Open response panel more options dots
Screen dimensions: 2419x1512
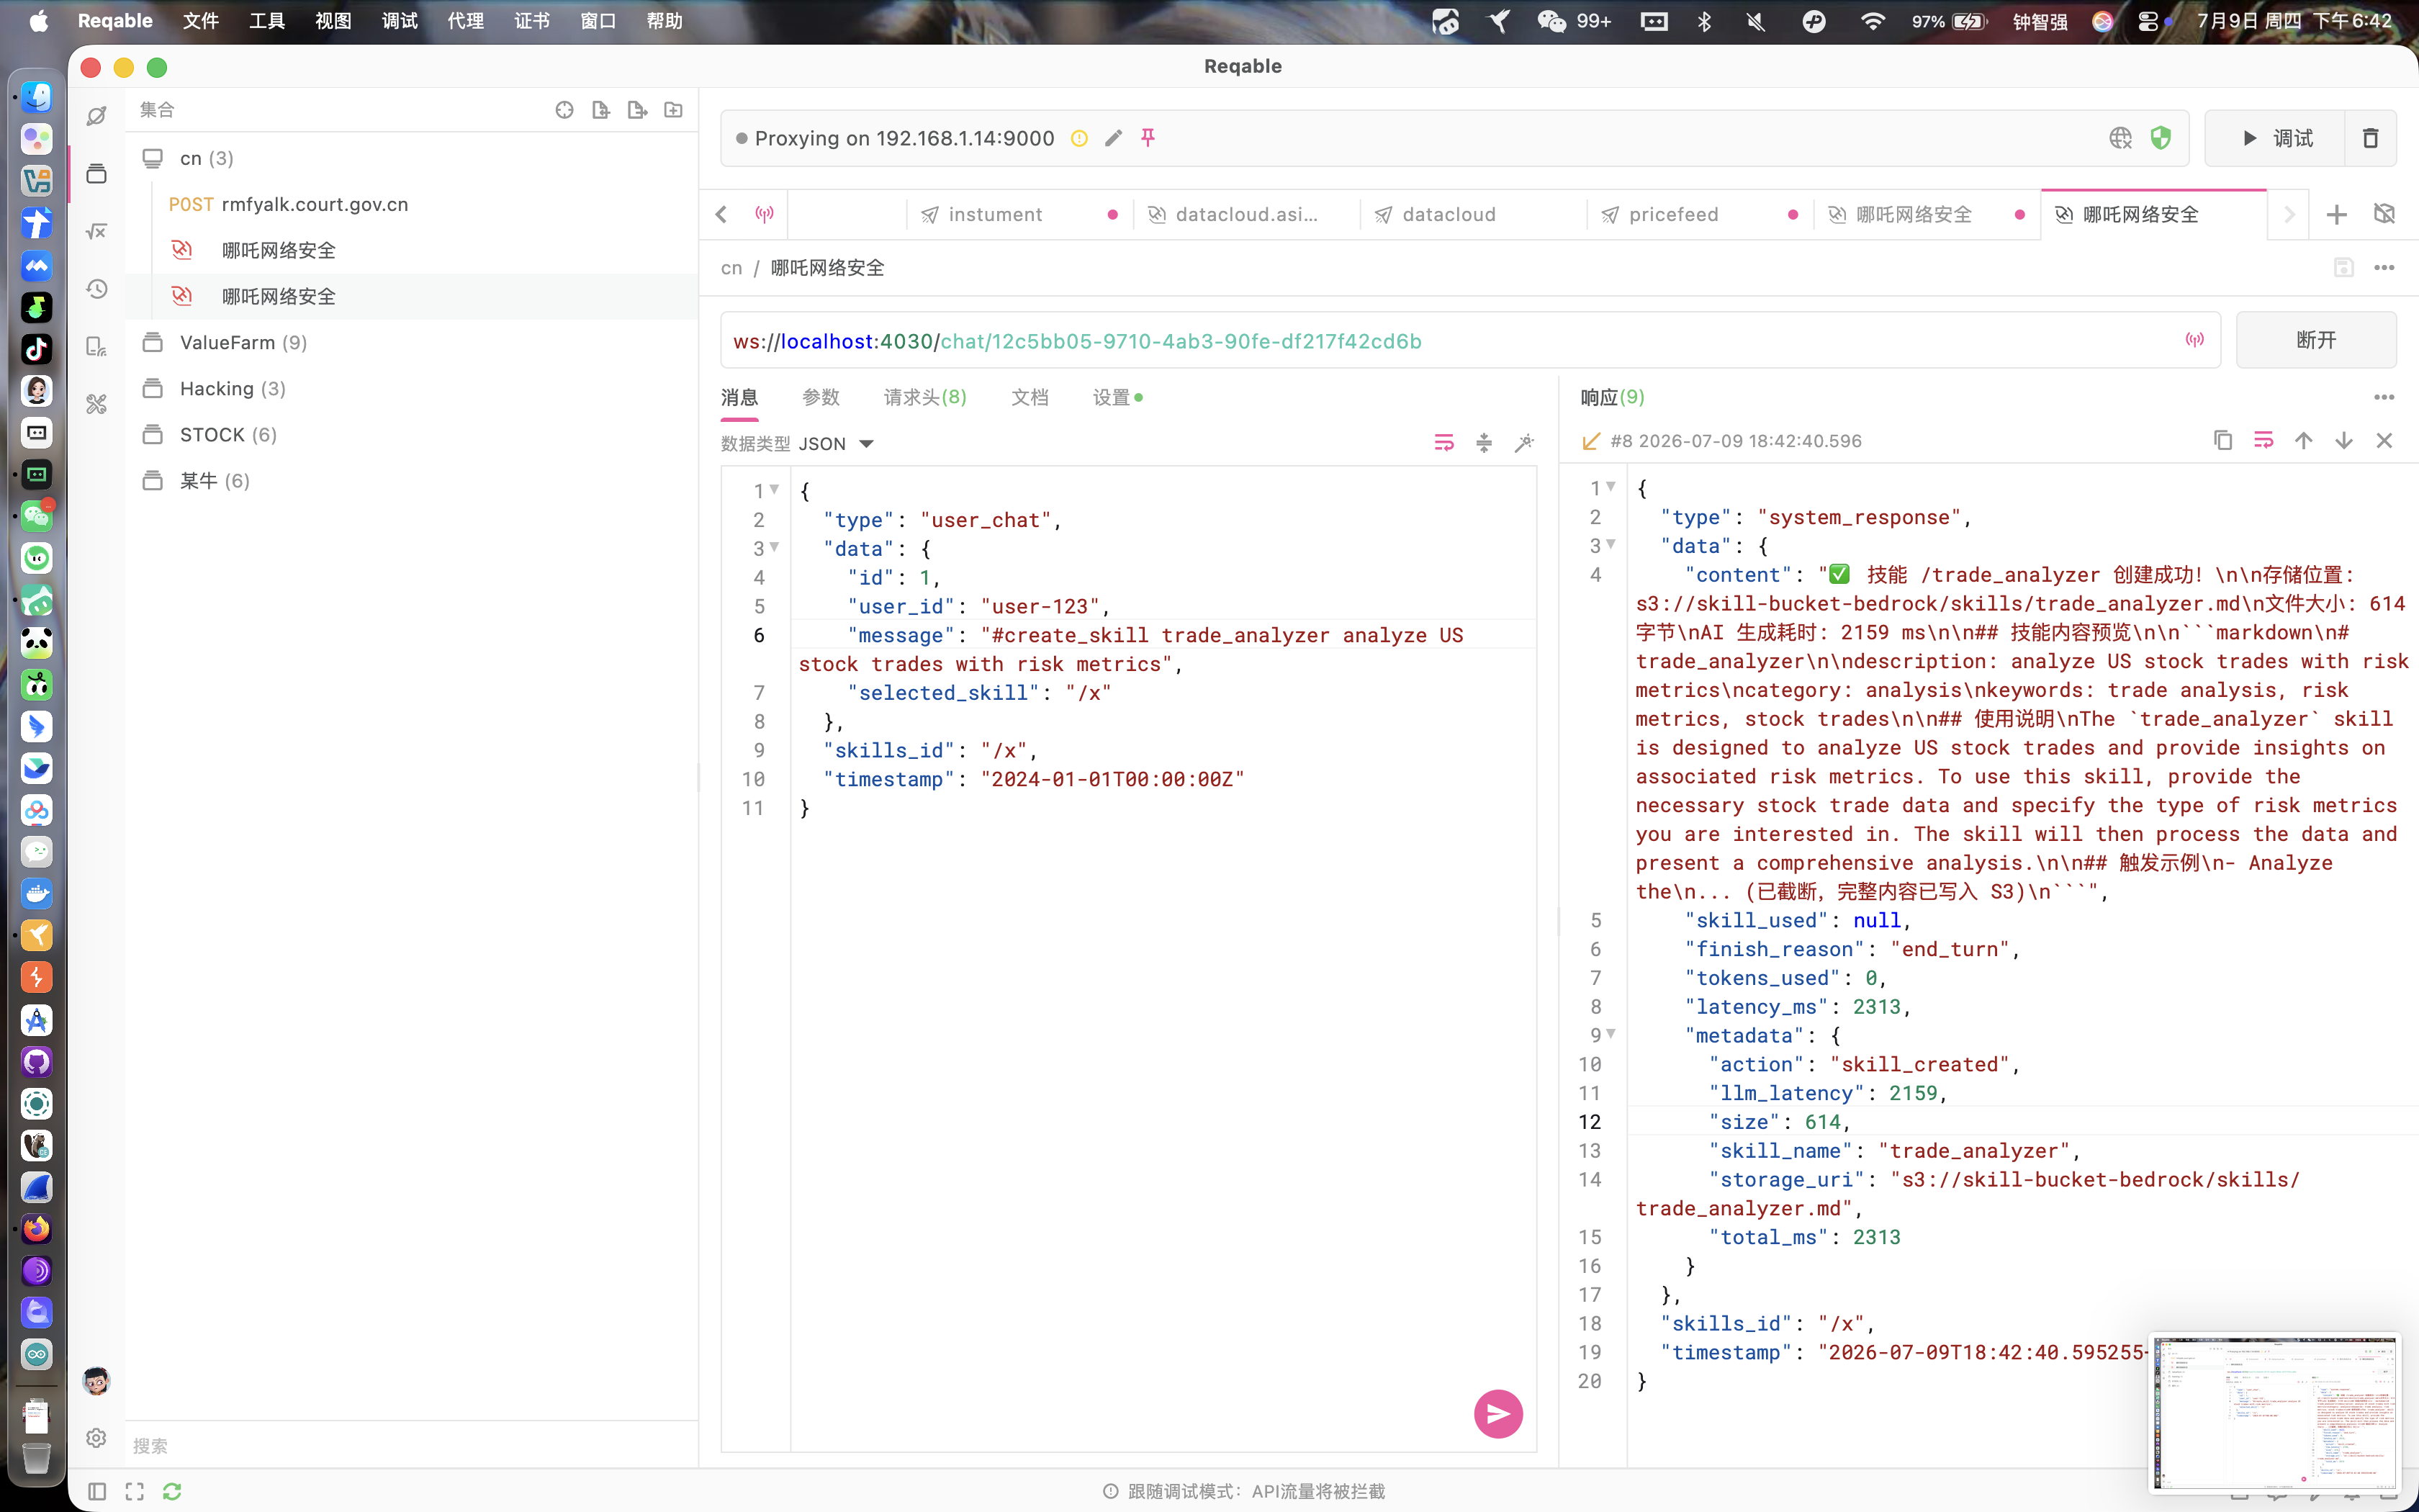tap(2384, 397)
